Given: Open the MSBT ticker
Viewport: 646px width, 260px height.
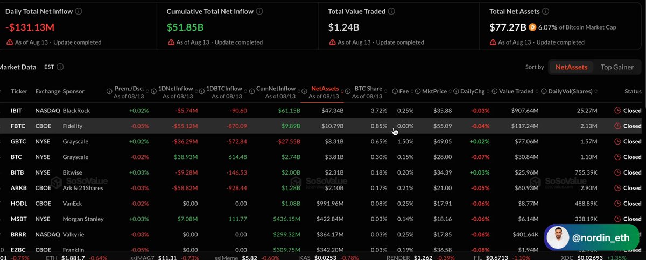Looking at the screenshot, I should tap(18, 219).
